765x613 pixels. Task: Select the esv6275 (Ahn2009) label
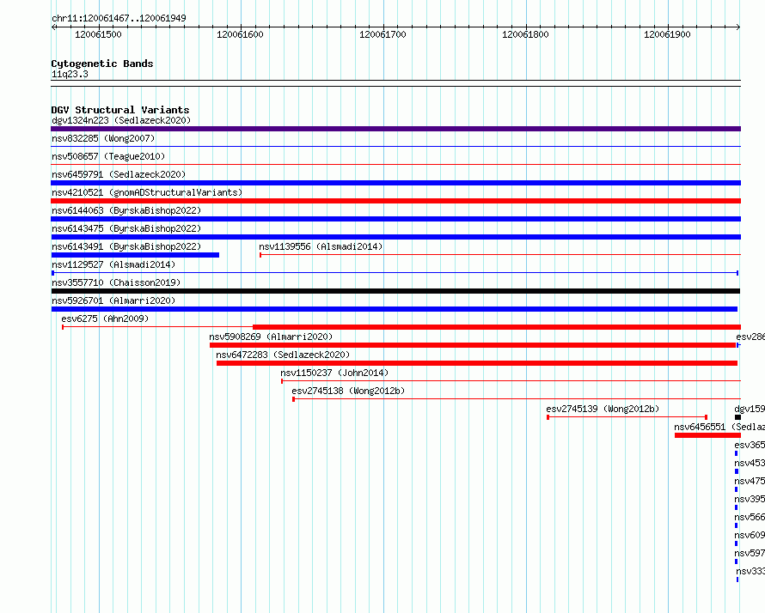click(x=105, y=319)
